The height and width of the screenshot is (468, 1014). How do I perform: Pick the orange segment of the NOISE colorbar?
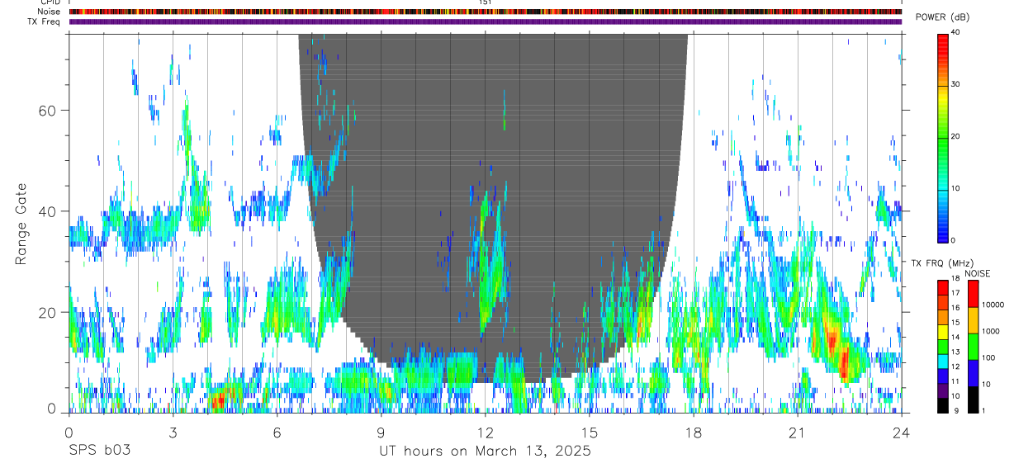click(973, 319)
